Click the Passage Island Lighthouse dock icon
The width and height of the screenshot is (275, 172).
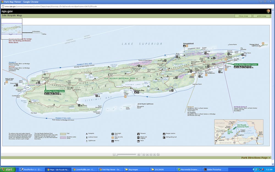(x=263, y=43)
